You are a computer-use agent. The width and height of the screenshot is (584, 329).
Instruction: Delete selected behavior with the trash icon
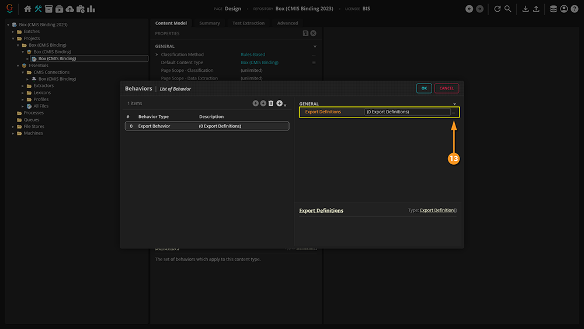tap(271, 103)
